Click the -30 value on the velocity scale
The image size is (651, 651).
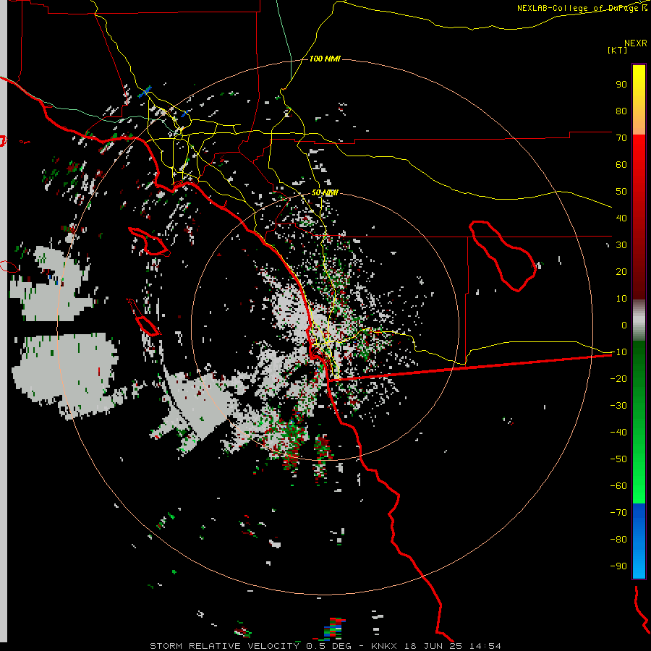618,406
